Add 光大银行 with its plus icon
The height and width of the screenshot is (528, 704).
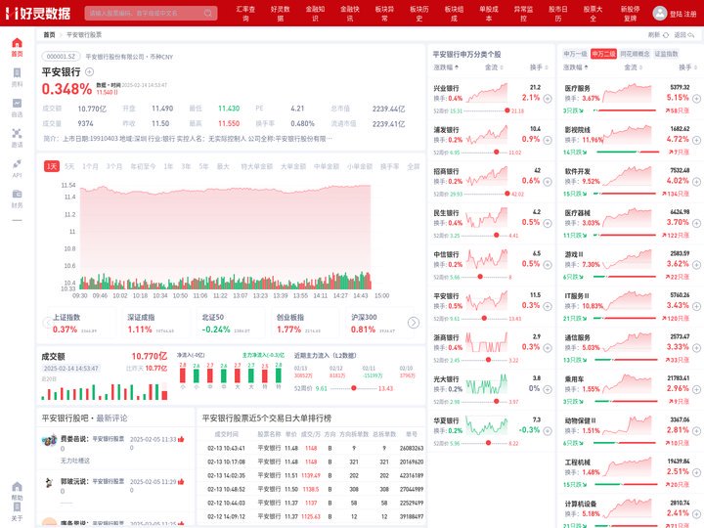(x=548, y=389)
